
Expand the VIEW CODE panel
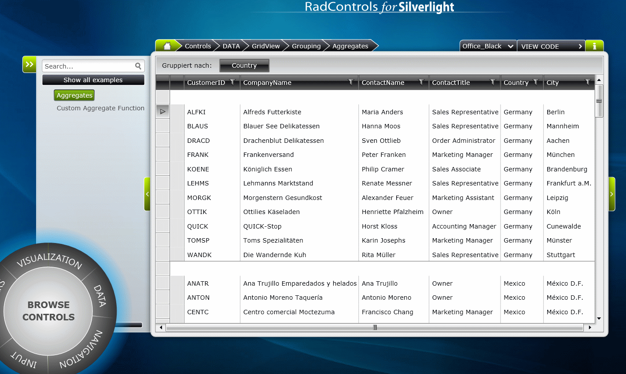coord(551,46)
